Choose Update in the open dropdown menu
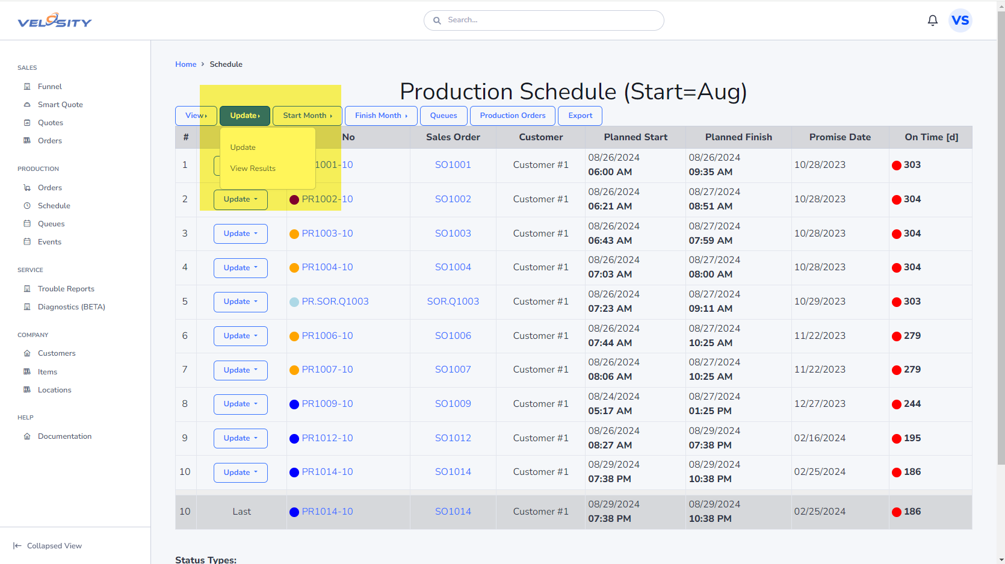Viewport: 1005px width, 564px height. tap(243, 147)
